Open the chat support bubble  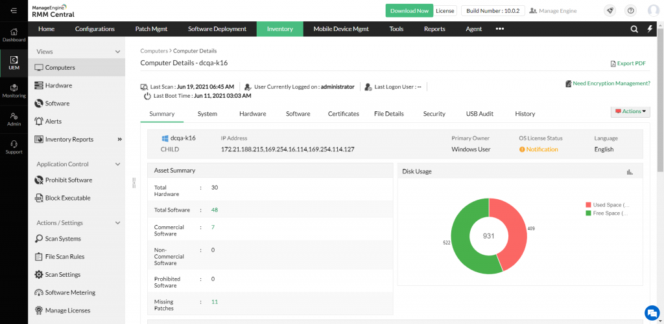tap(652, 312)
